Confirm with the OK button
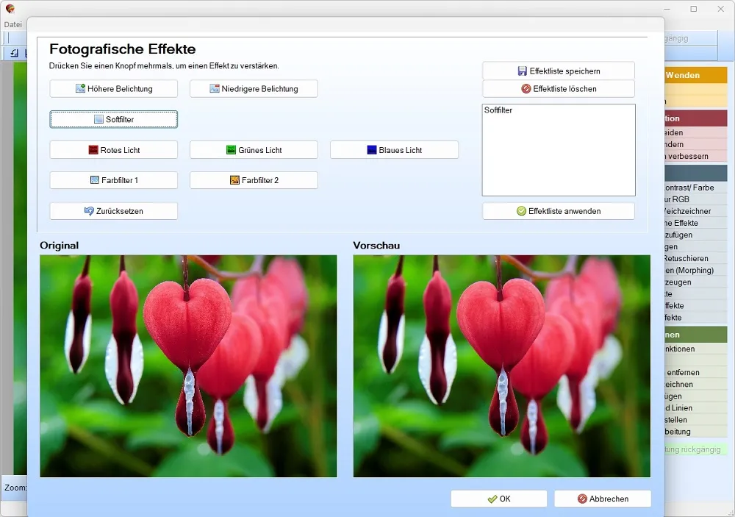Screen dimensions: 735x517 click(x=499, y=499)
